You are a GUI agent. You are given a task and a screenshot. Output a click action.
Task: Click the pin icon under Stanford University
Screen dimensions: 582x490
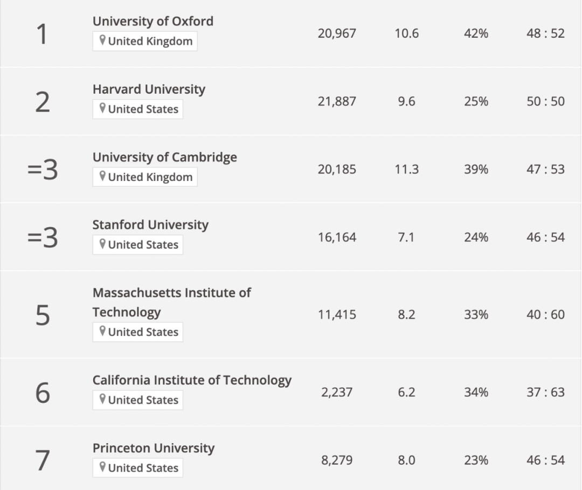[102, 245]
